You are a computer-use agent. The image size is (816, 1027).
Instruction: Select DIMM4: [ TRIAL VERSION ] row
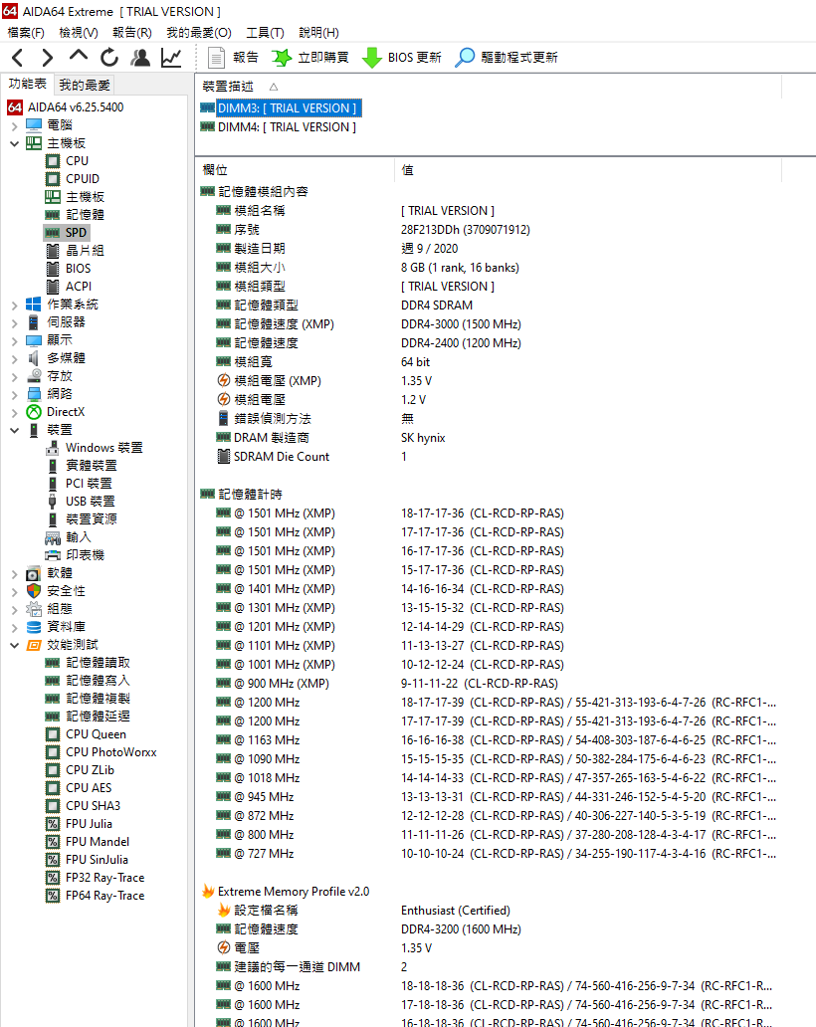click(x=287, y=127)
